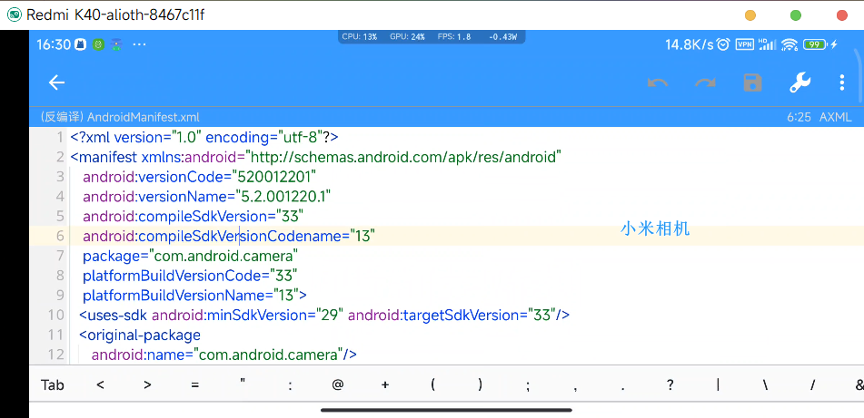
Task: Click the performance overlay CPU/GPU stats
Action: (431, 37)
